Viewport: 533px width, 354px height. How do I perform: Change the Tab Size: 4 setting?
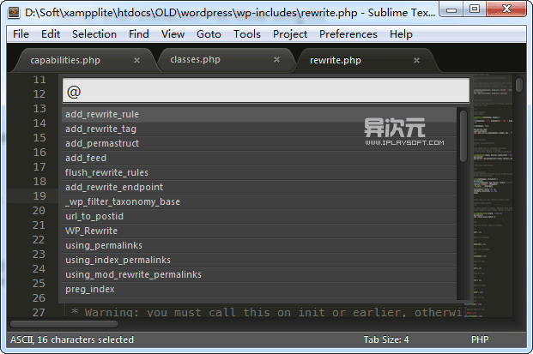386,339
